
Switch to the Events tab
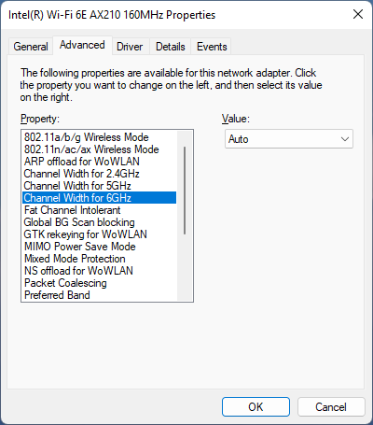212,47
